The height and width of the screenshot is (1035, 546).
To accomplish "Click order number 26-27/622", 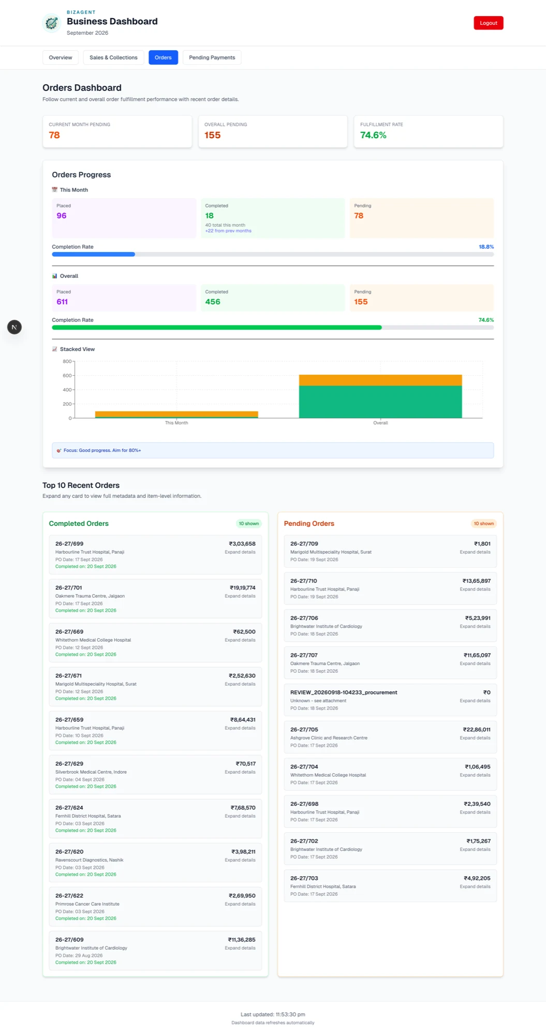I will [x=69, y=896].
